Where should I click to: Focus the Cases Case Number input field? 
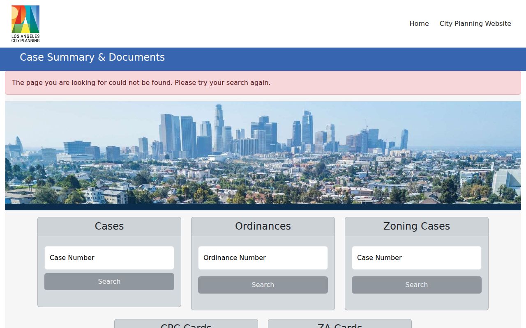[x=109, y=258]
